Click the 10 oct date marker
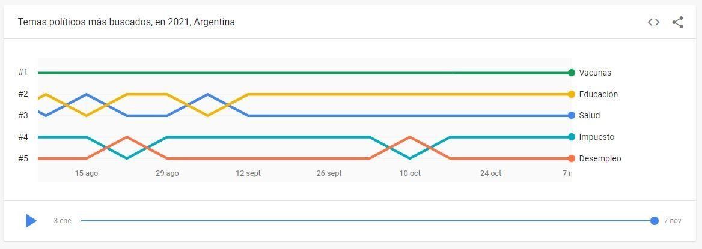Image resolution: width=702 pixels, height=249 pixels. pyautogui.click(x=410, y=173)
